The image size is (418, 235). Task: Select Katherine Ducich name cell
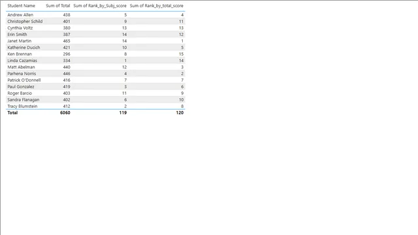[x=24, y=48]
